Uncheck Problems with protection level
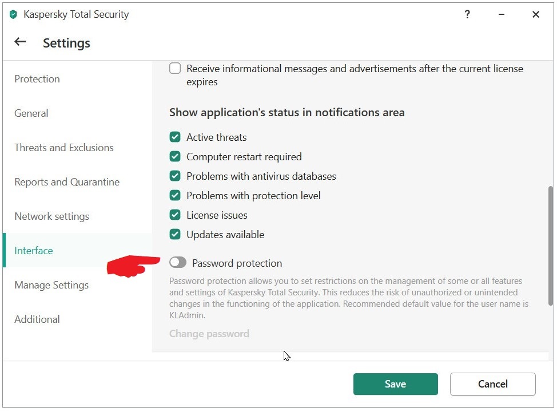 coord(175,196)
